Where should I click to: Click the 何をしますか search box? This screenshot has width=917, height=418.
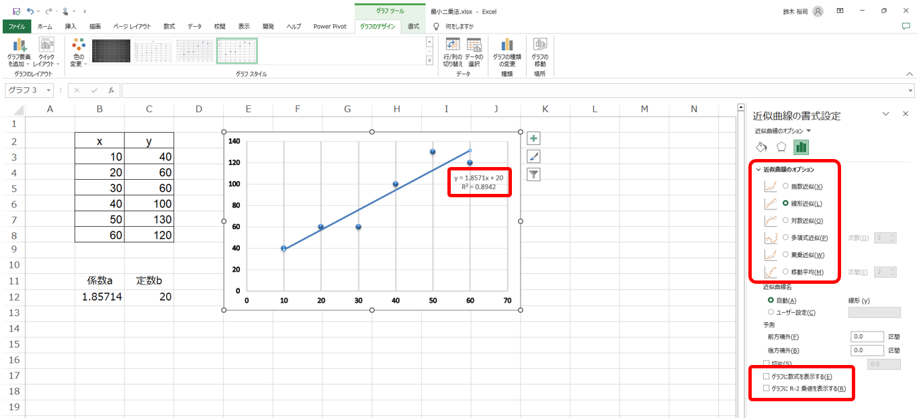click(x=460, y=26)
